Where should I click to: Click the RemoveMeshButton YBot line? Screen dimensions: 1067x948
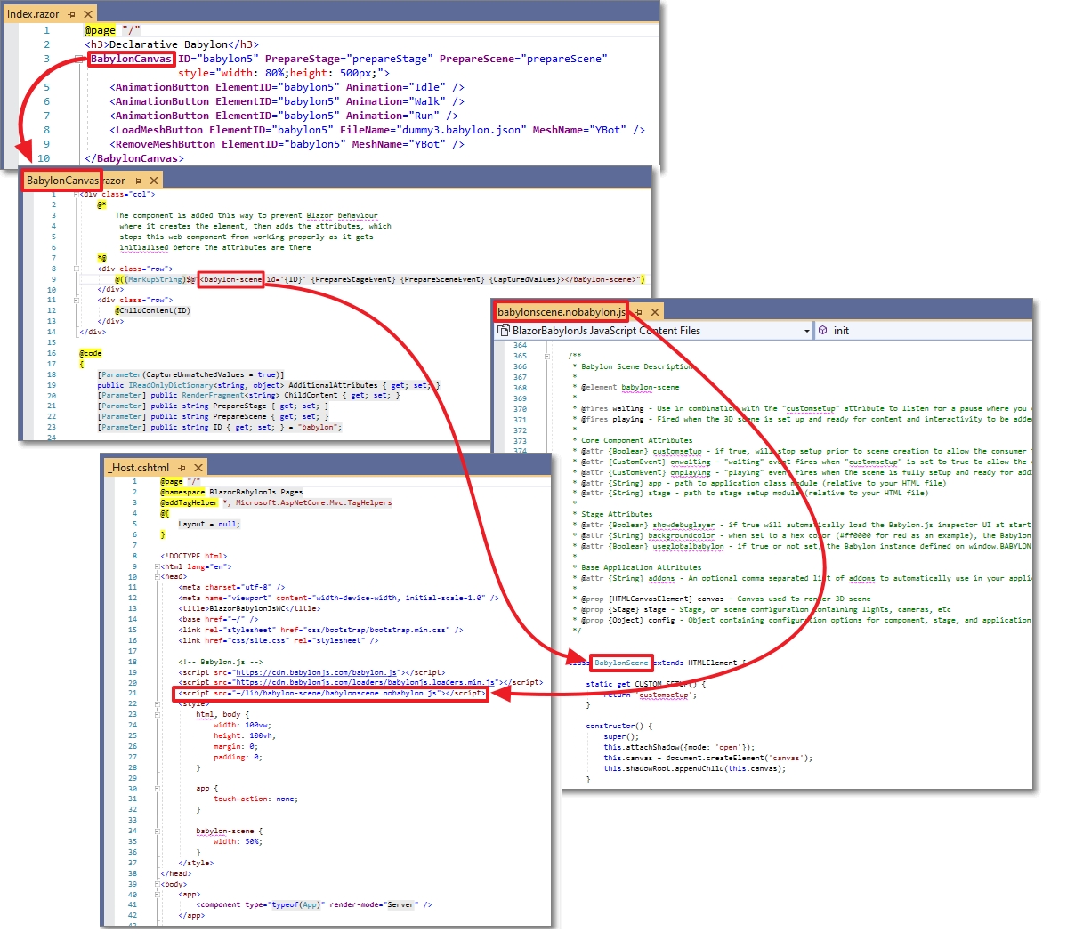(x=287, y=144)
